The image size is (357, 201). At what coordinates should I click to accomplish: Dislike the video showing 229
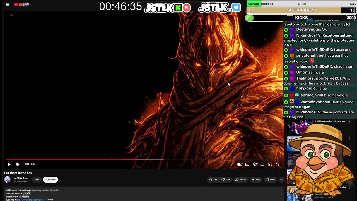coord(226,180)
